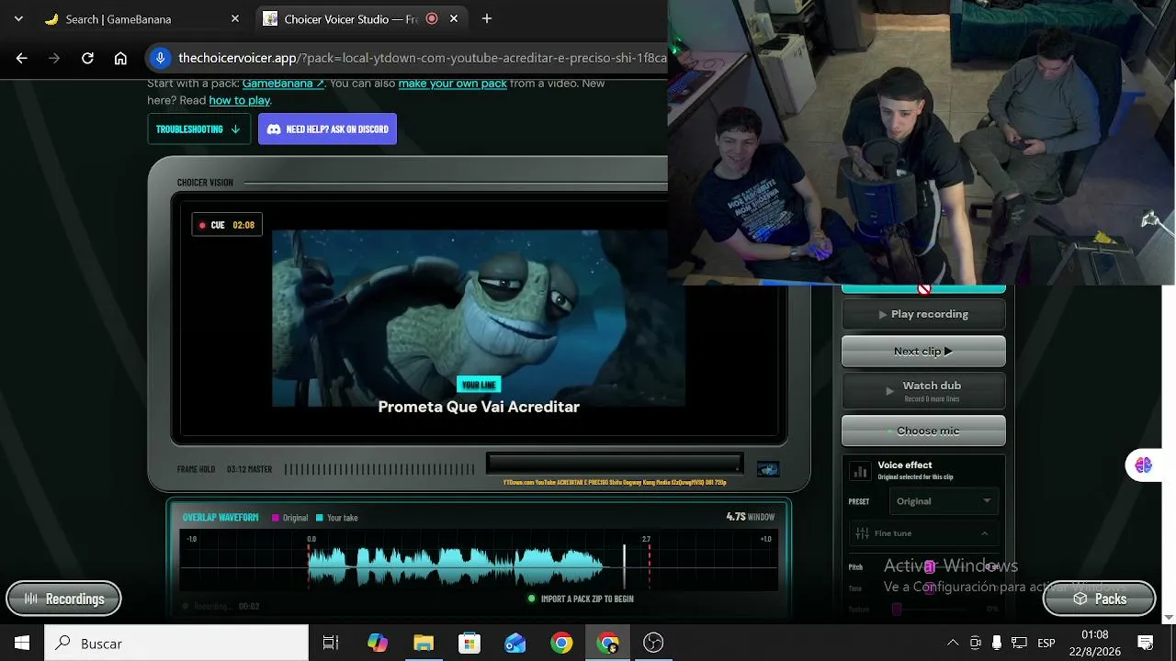Switch to the active Chrome window in taskbar

pos(607,643)
